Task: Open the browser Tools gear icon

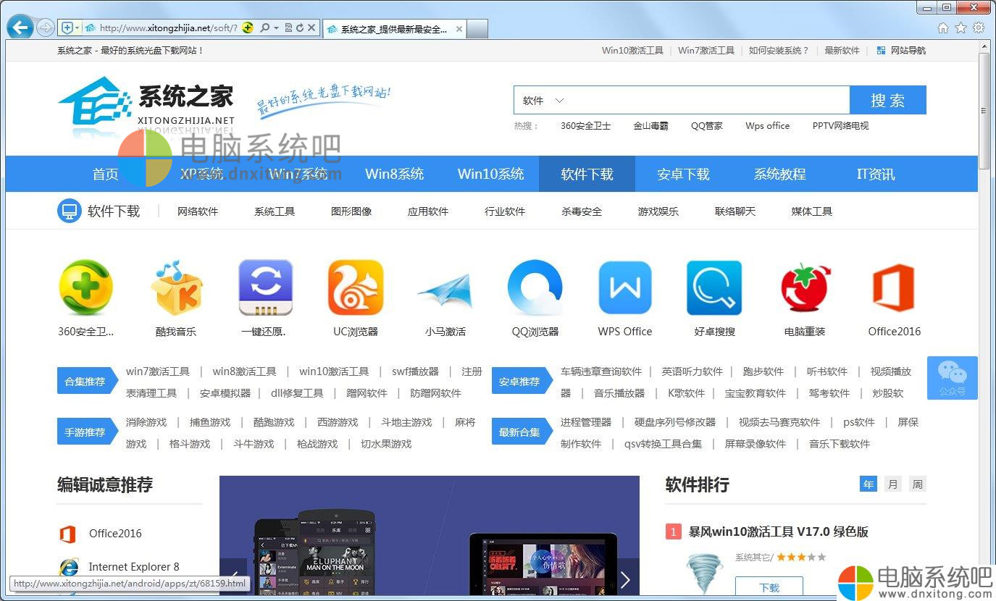Action: pyautogui.click(x=979, y=28)
